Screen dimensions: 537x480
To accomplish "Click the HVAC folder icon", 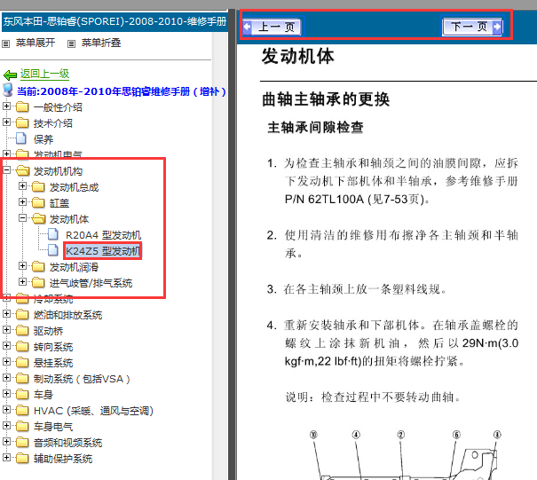I will [x=22, y=410].
